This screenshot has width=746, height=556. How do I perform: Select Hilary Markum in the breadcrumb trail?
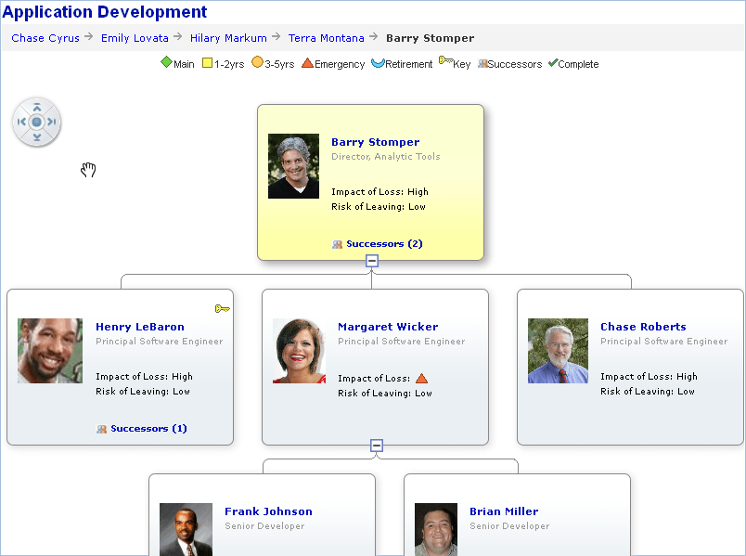pos(228,38)
